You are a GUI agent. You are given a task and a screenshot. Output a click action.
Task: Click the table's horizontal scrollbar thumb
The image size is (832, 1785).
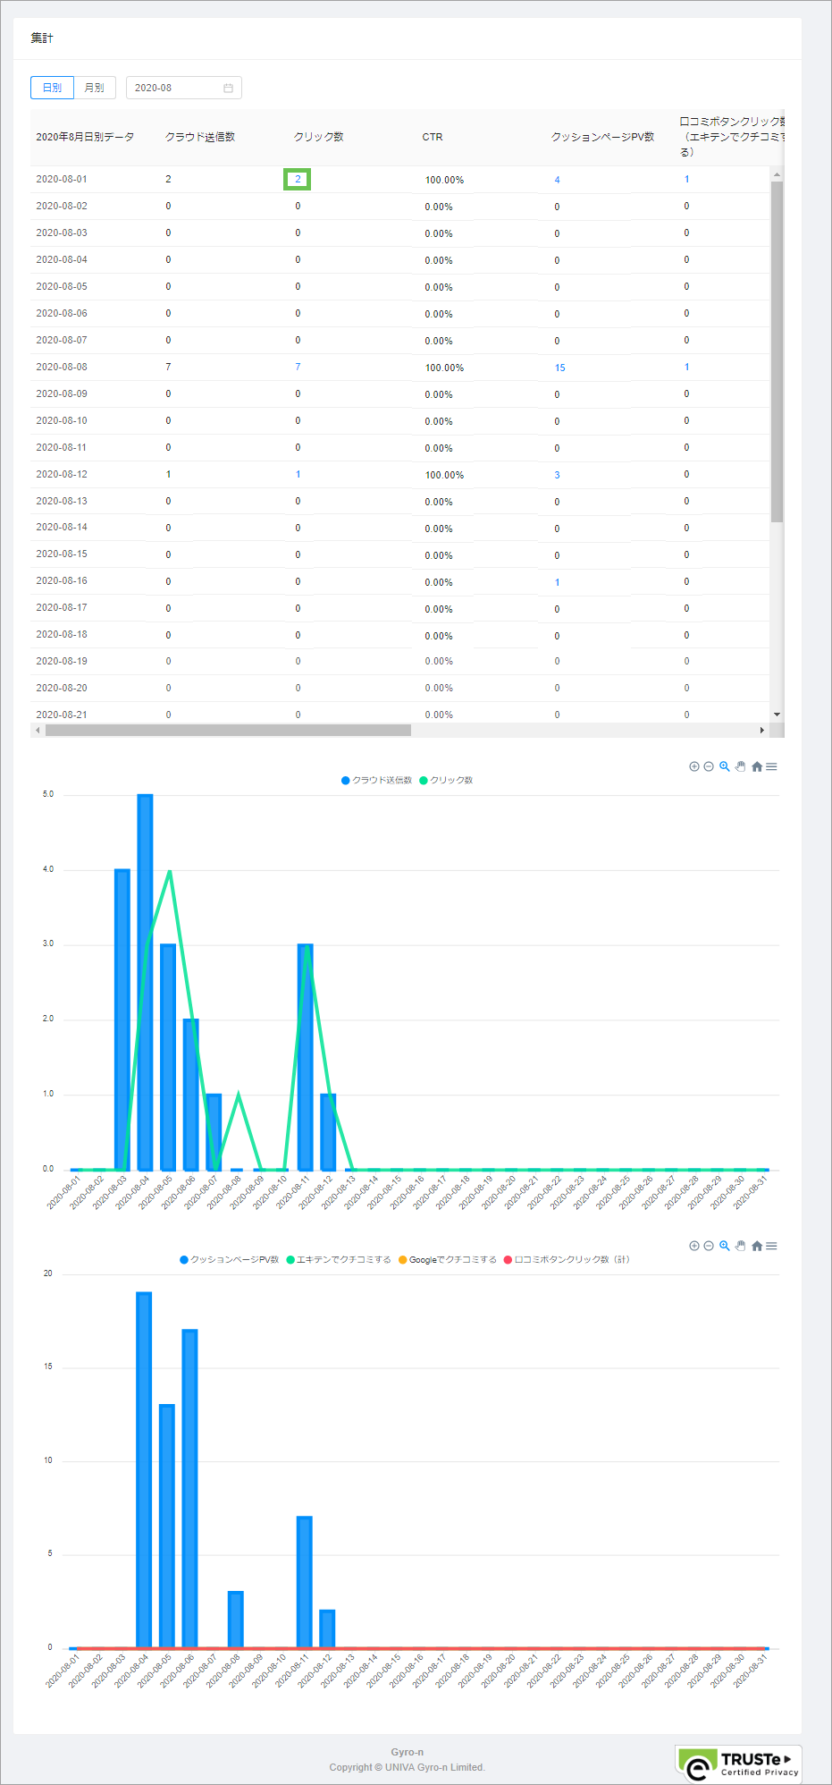click(x=228, y=731)
